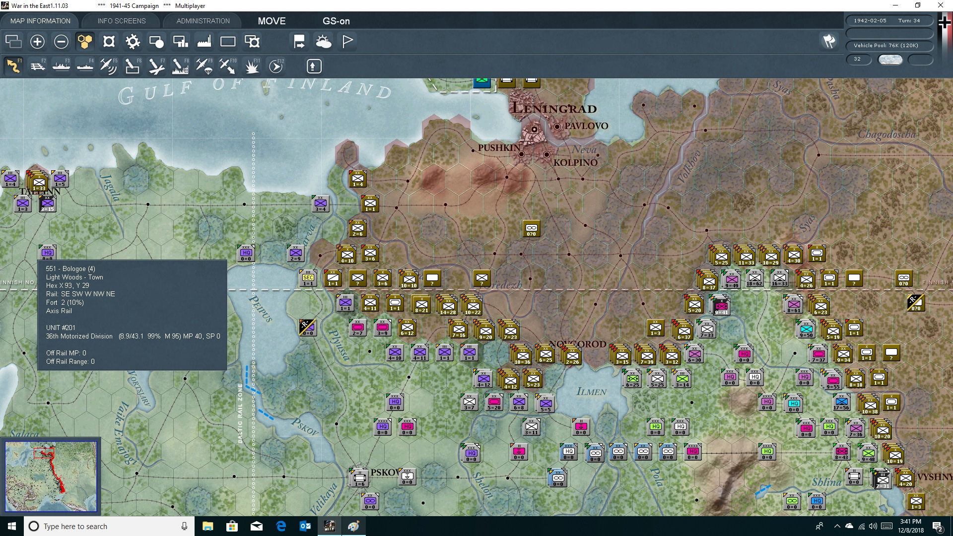Image resolution: width=953 pixels, height=536 pixels.
Task: Toggle the weather sun-cloud map overlay
Action: coord(323,42)
